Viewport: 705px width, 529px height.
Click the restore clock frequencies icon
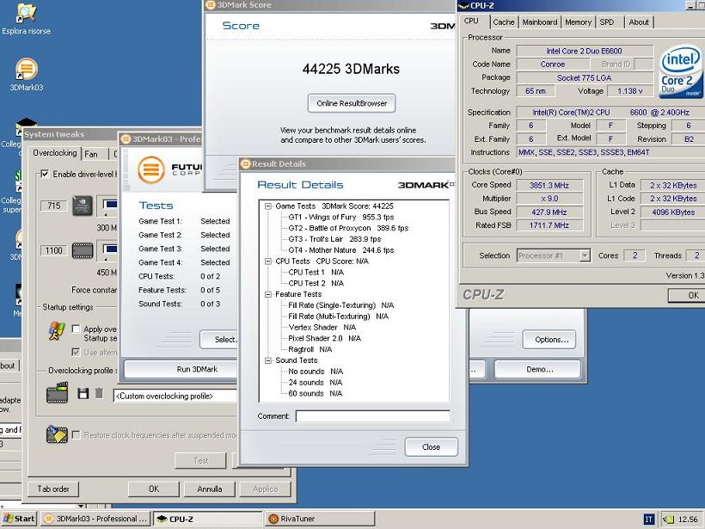click(57, 434)
